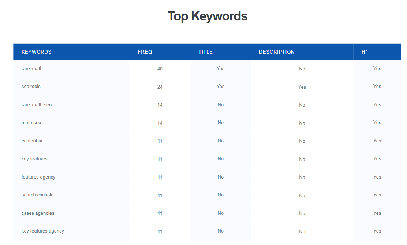
Task: Click the Top Keywords heading
Action: click(208, 16)
